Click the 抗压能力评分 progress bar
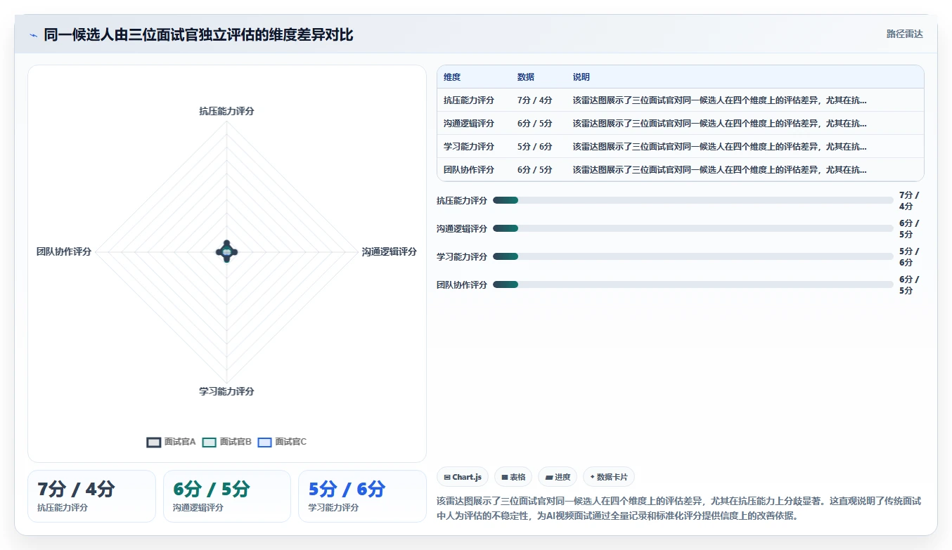Image resolution: width=952 pixels, height=550 pixels. [693, 200]
